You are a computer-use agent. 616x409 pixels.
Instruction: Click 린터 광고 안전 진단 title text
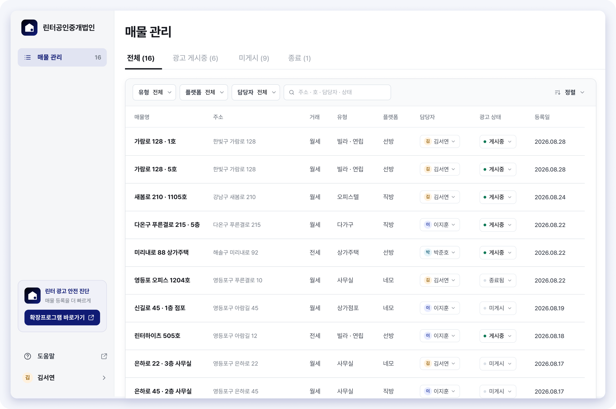[x=67, y=291]
